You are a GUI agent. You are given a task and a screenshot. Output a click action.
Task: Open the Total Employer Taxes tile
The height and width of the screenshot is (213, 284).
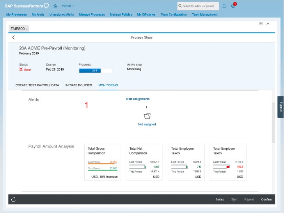click(x=228, y=162)
